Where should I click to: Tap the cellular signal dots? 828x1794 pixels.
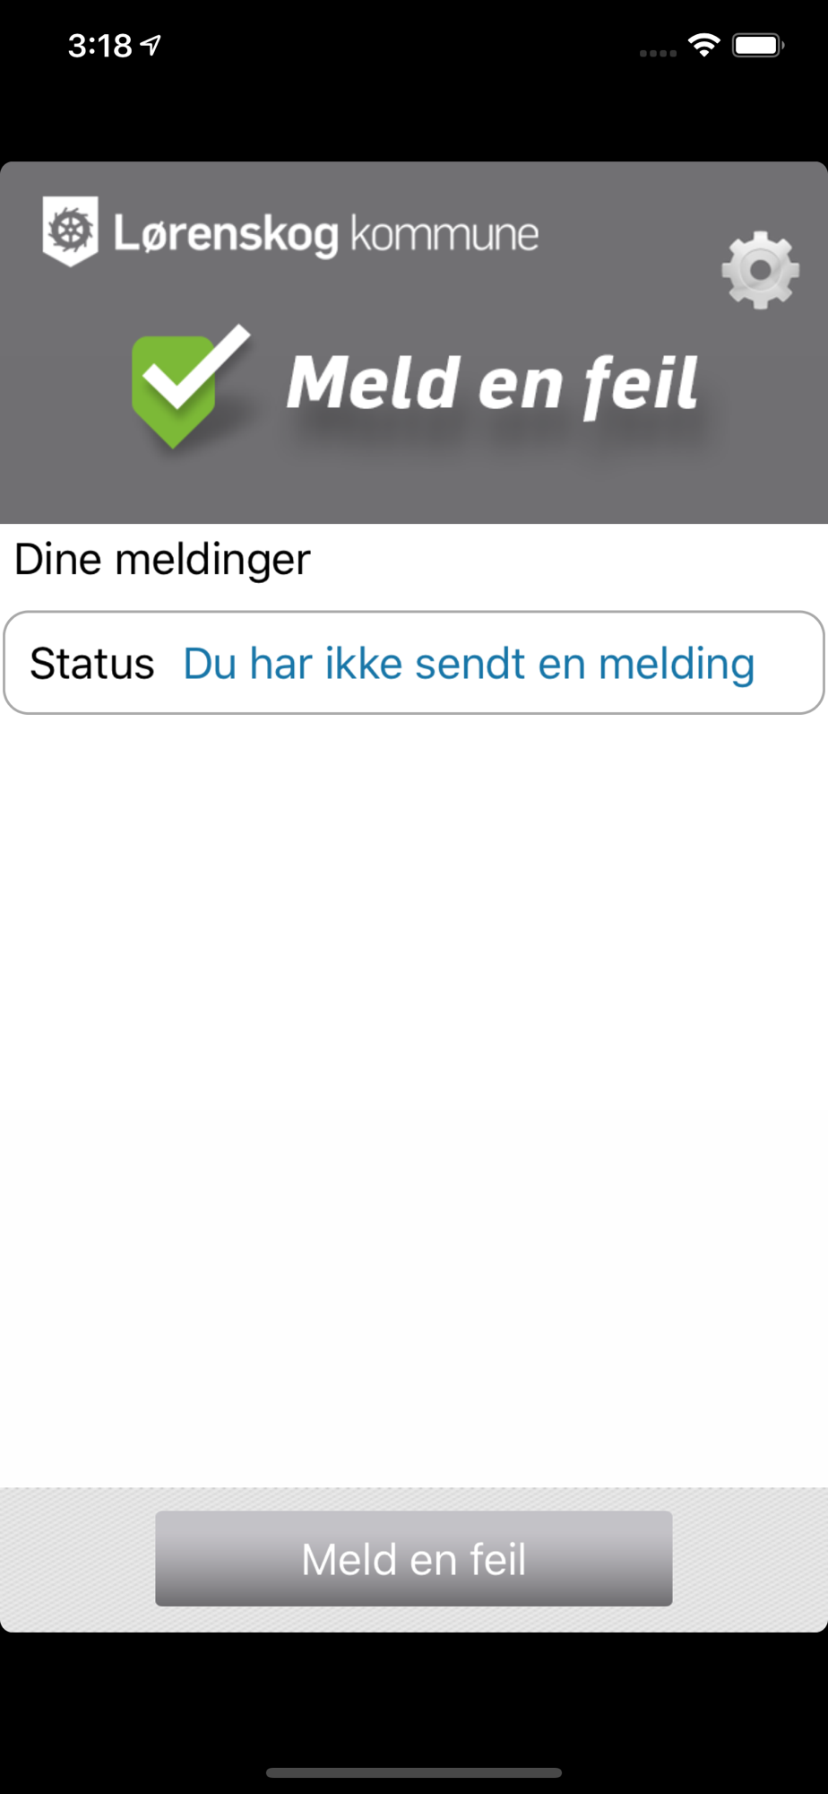(658, 53)
